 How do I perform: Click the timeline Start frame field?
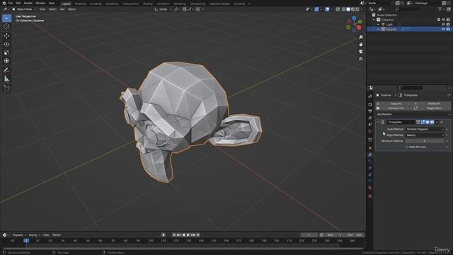[x=335, y=235]
